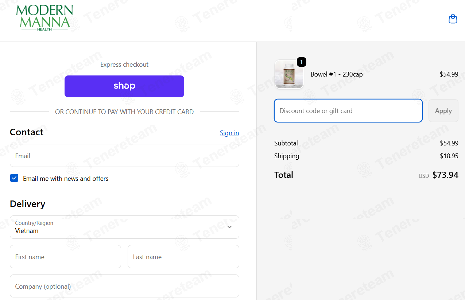Open the Country/Region dropdown
465x300 pixels.
click(124, 227)
